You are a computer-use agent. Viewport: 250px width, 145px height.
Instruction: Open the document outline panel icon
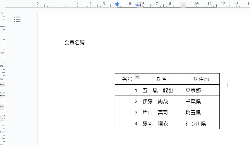tap(17, 19)
